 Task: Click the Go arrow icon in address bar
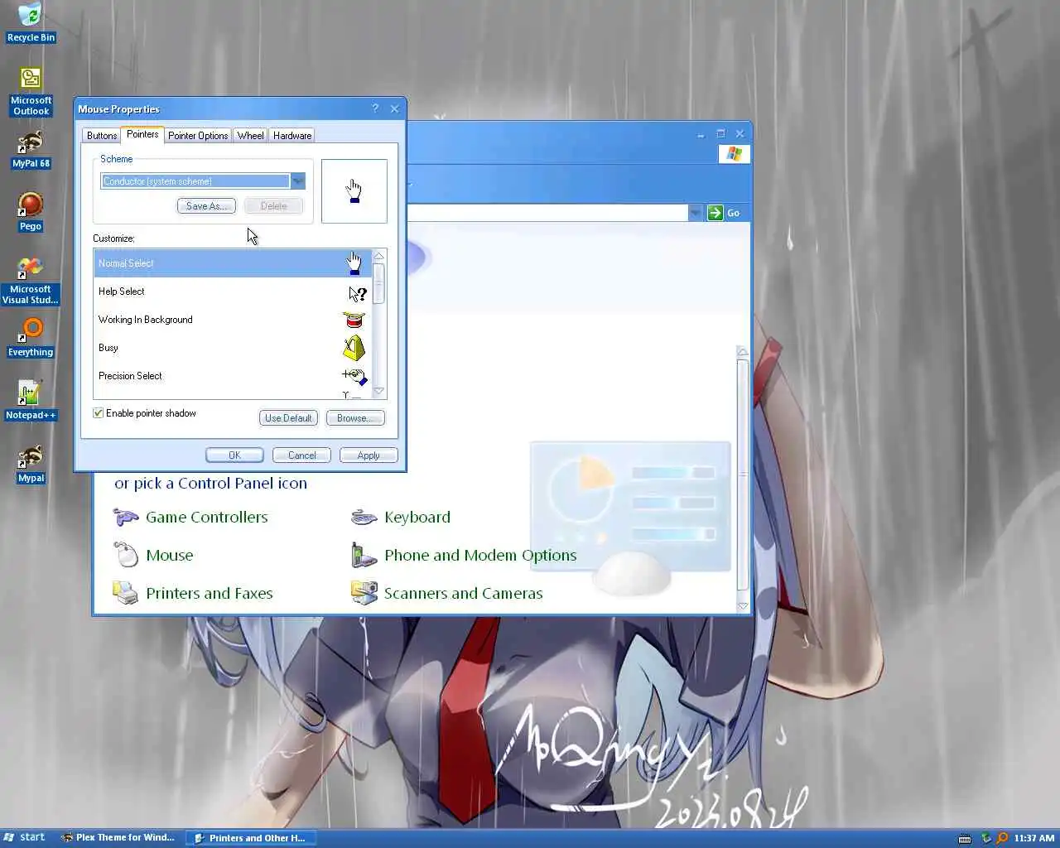click(715, 213)
